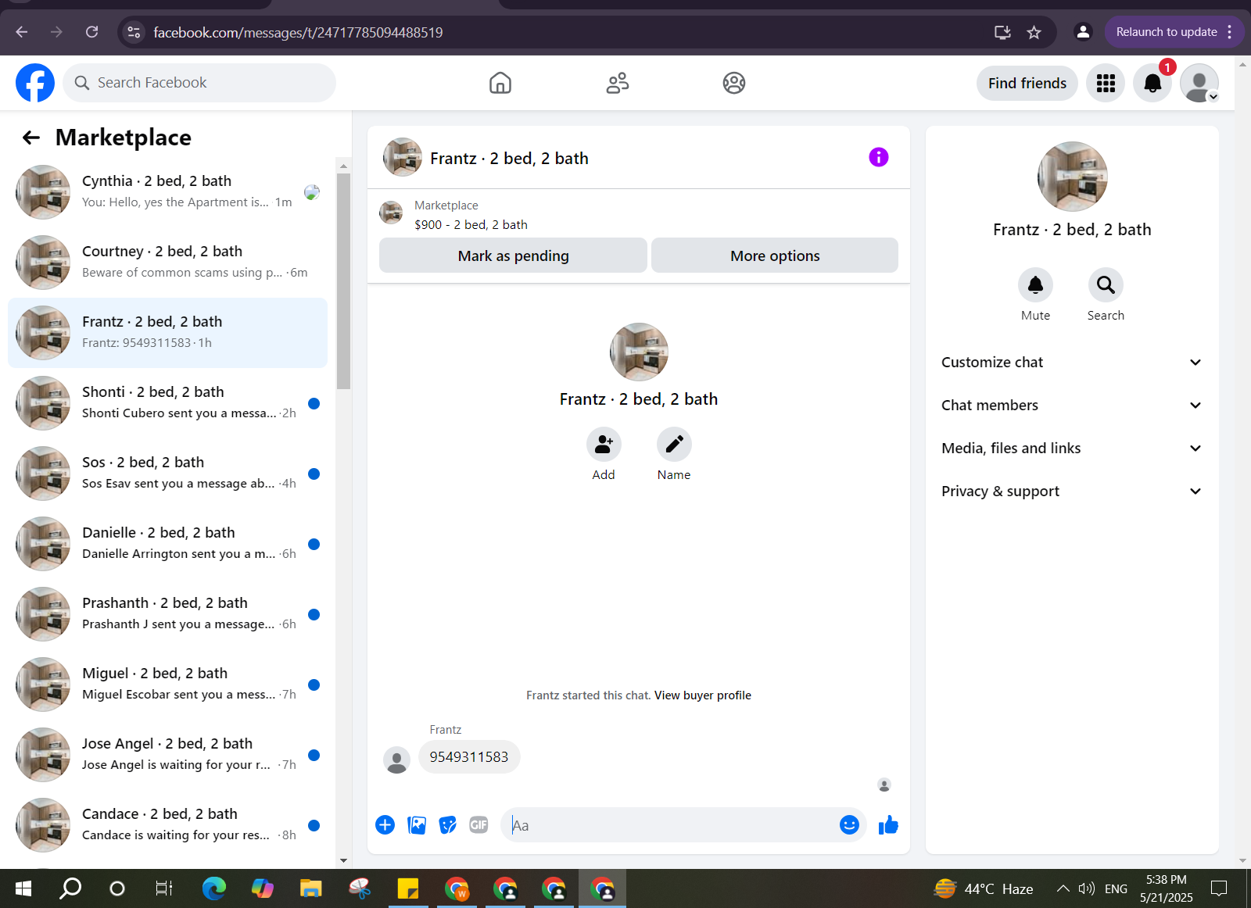Viewport: 1251px width, 908px height.
Task: Choose a sticker in composer
Action: click(x=447, y=825)
